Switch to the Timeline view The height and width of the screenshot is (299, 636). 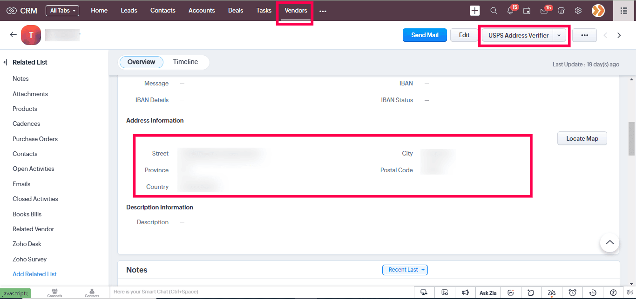pyautogui.click(x=185, y=62)
